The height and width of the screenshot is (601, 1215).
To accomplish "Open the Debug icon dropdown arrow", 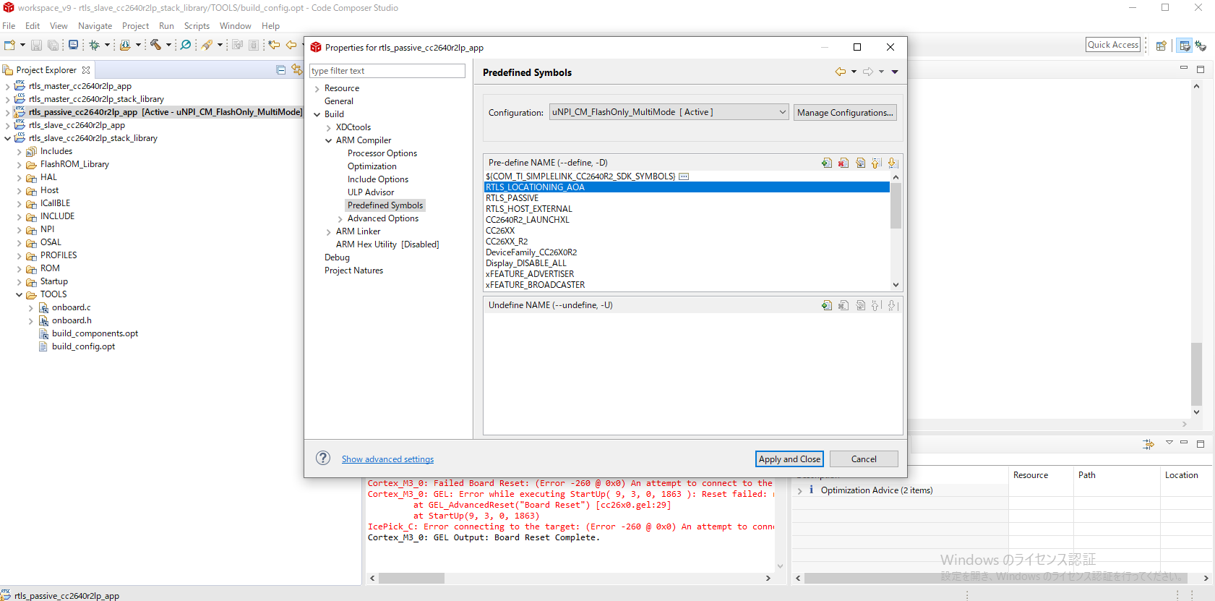I will pos(107,45).
